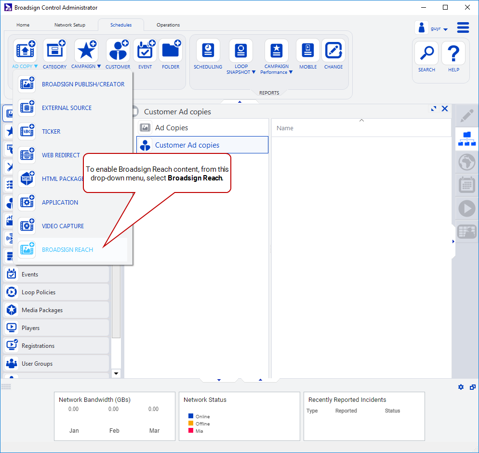Close the Customer Ad copies panel
The height and width of the screenshot is (453, 479).
(445, 109)
